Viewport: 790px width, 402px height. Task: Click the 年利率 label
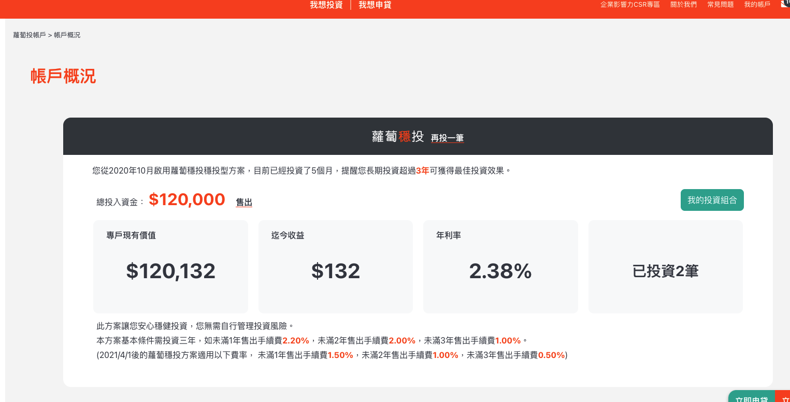(449, 235)
